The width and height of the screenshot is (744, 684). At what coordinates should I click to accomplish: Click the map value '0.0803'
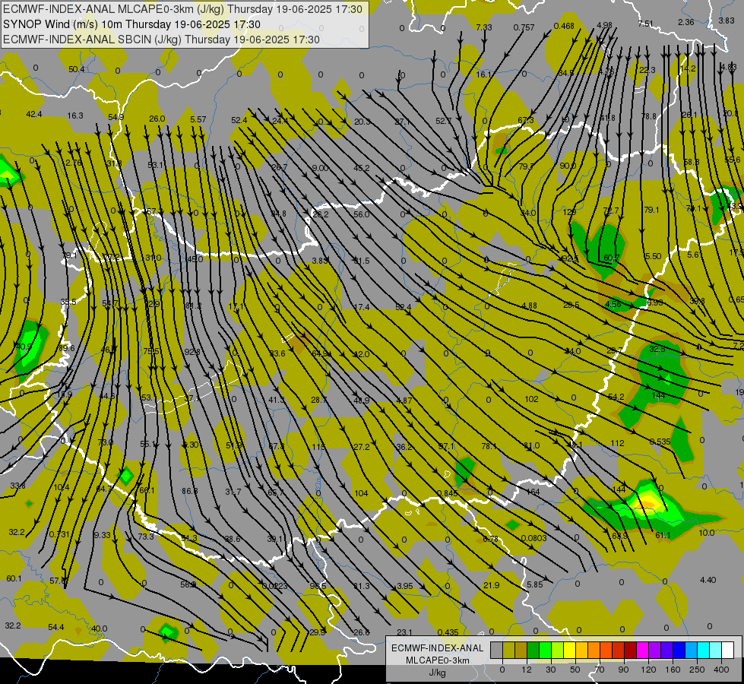click(533, 538)
